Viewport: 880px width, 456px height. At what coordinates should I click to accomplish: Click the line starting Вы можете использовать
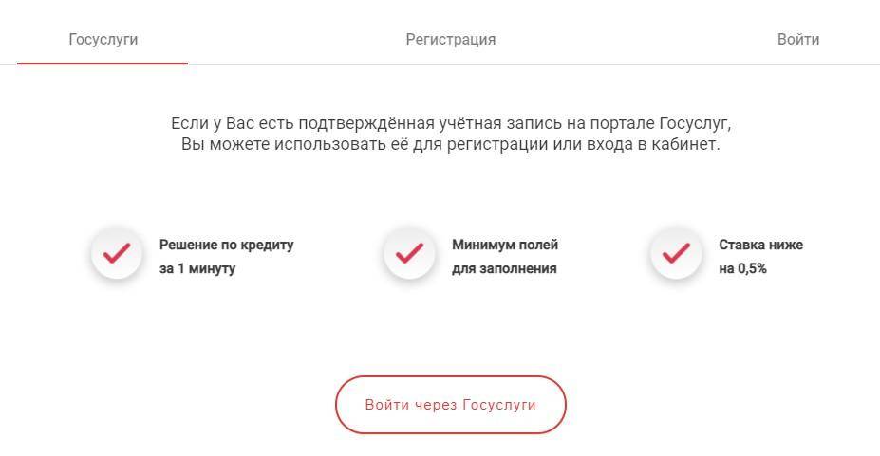pos(451,145)
